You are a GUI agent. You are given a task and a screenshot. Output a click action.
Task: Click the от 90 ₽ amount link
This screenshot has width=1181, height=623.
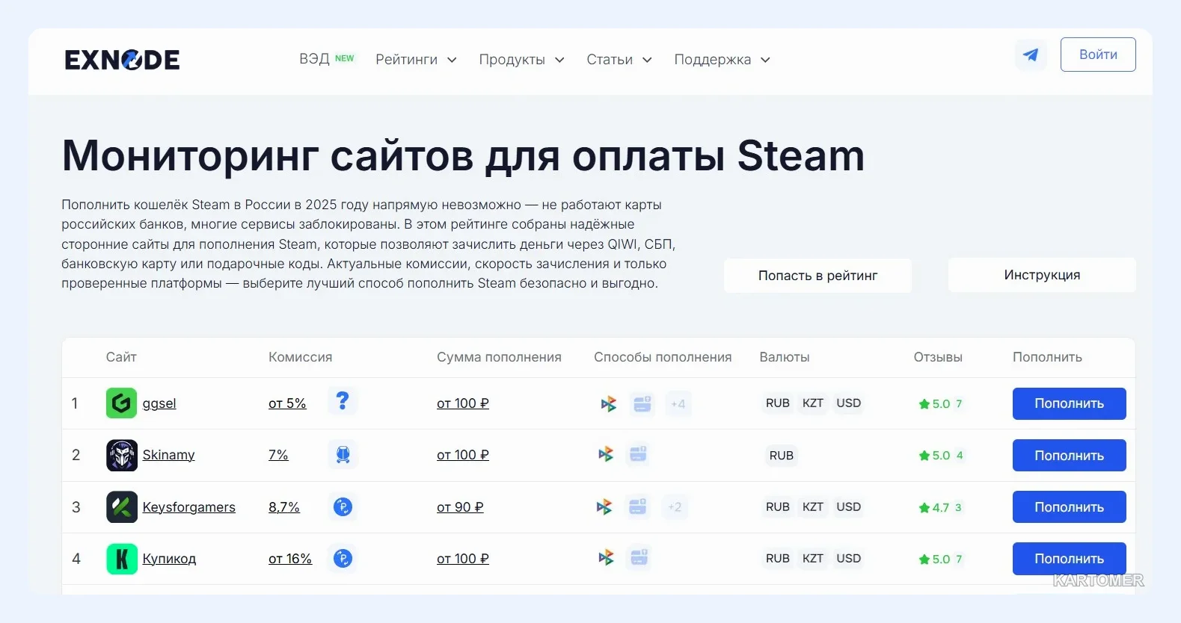coord(460,507)
